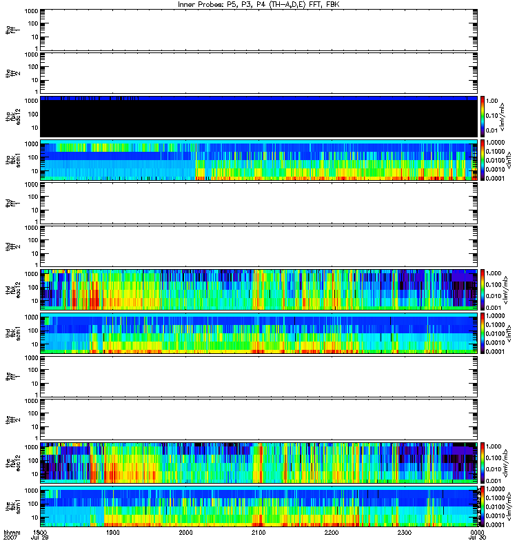Image resolution: width=517 pixels, height=552 pixels.
Task: Click the 'Jul 30' date label
Action: pyautogui.click(x=477, y=538)
